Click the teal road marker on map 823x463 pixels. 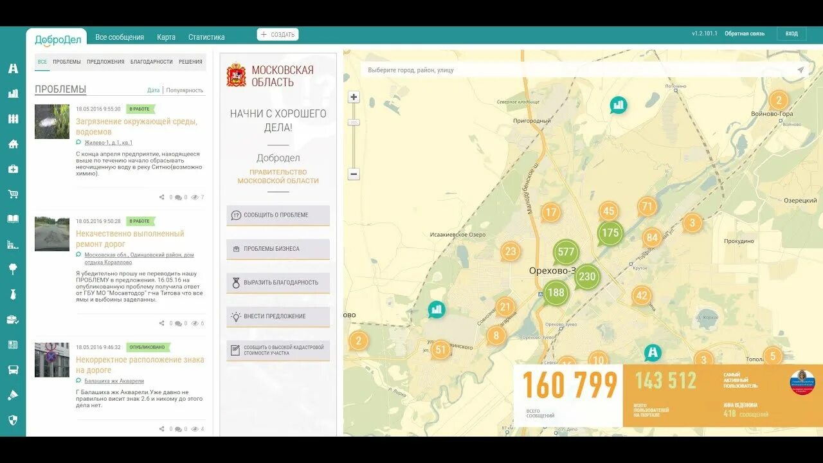click(653, 352)
